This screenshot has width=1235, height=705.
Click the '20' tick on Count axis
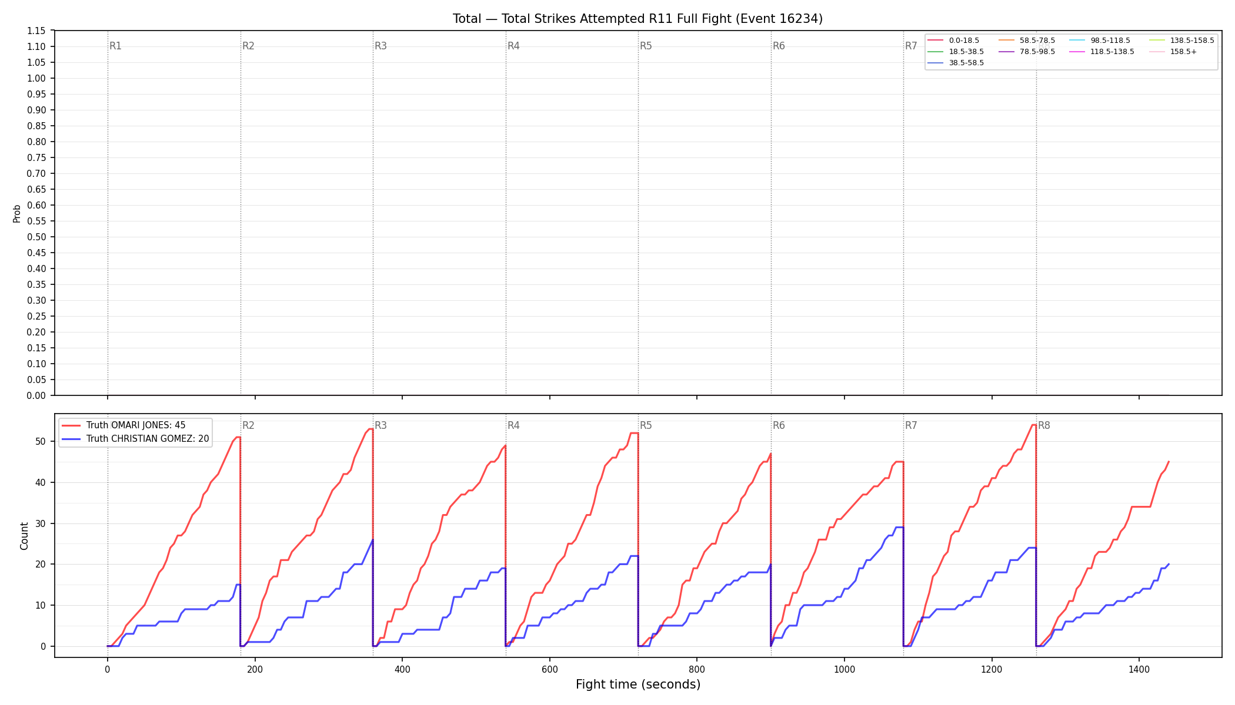pyautogui.click(x=41, y=565)
